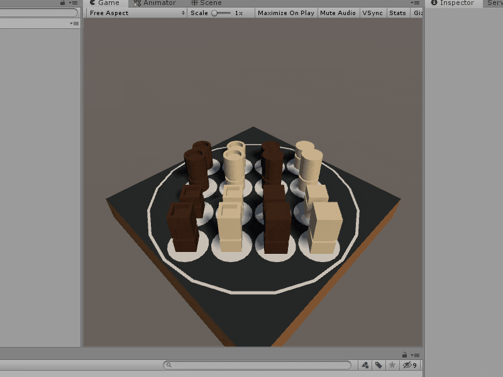
Task: Click the Scale slider handle
Action: 215,13
